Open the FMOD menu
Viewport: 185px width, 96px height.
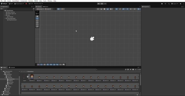point(36,1)
